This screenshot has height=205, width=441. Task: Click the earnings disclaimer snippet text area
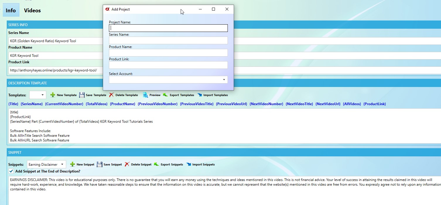tap(225, 191)
